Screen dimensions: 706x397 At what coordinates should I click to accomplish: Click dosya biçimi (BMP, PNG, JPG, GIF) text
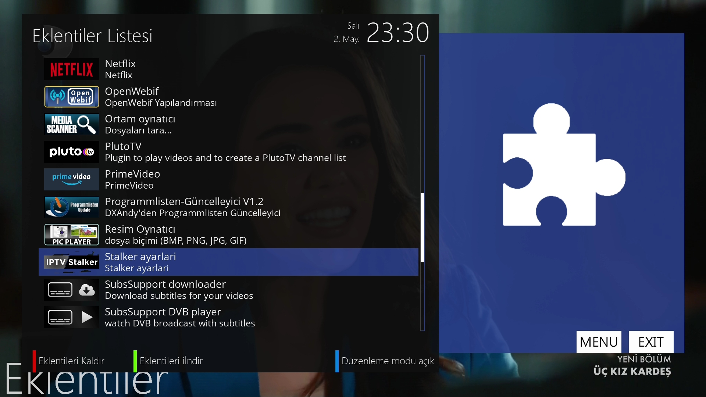[176, 240]
